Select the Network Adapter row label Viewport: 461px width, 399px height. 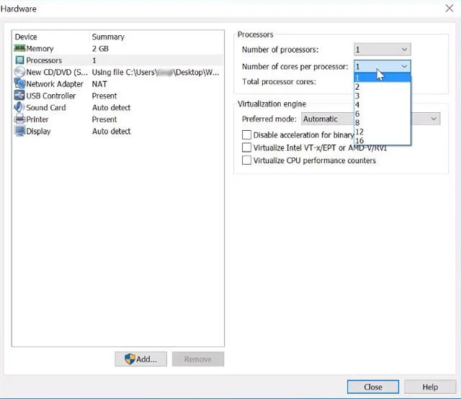[x=55, y=84]
